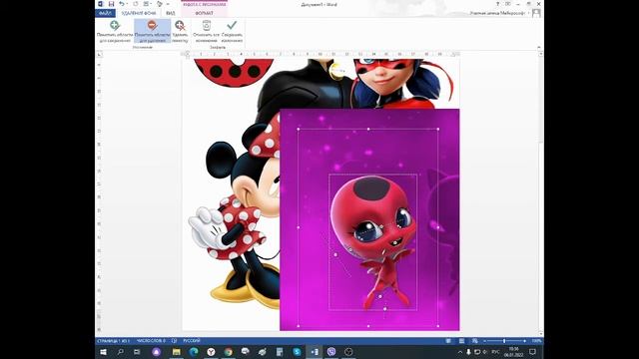Launch Google Chrome from taskbar
Screen dimensions: 639x359
tap(229, 352)
